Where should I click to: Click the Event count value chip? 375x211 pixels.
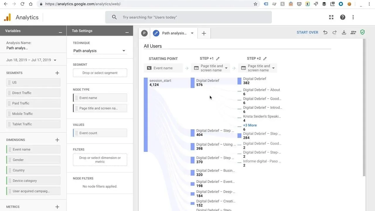pyautogui.click(x=100, y=133)
